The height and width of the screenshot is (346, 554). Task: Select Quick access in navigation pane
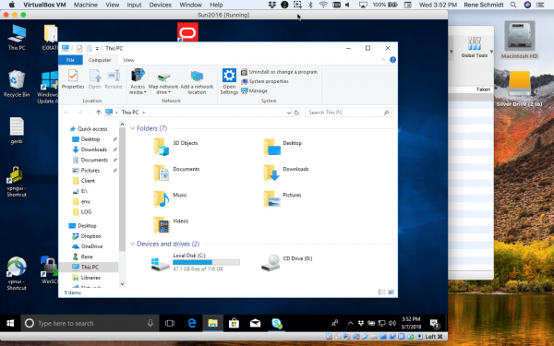(89, 129)
